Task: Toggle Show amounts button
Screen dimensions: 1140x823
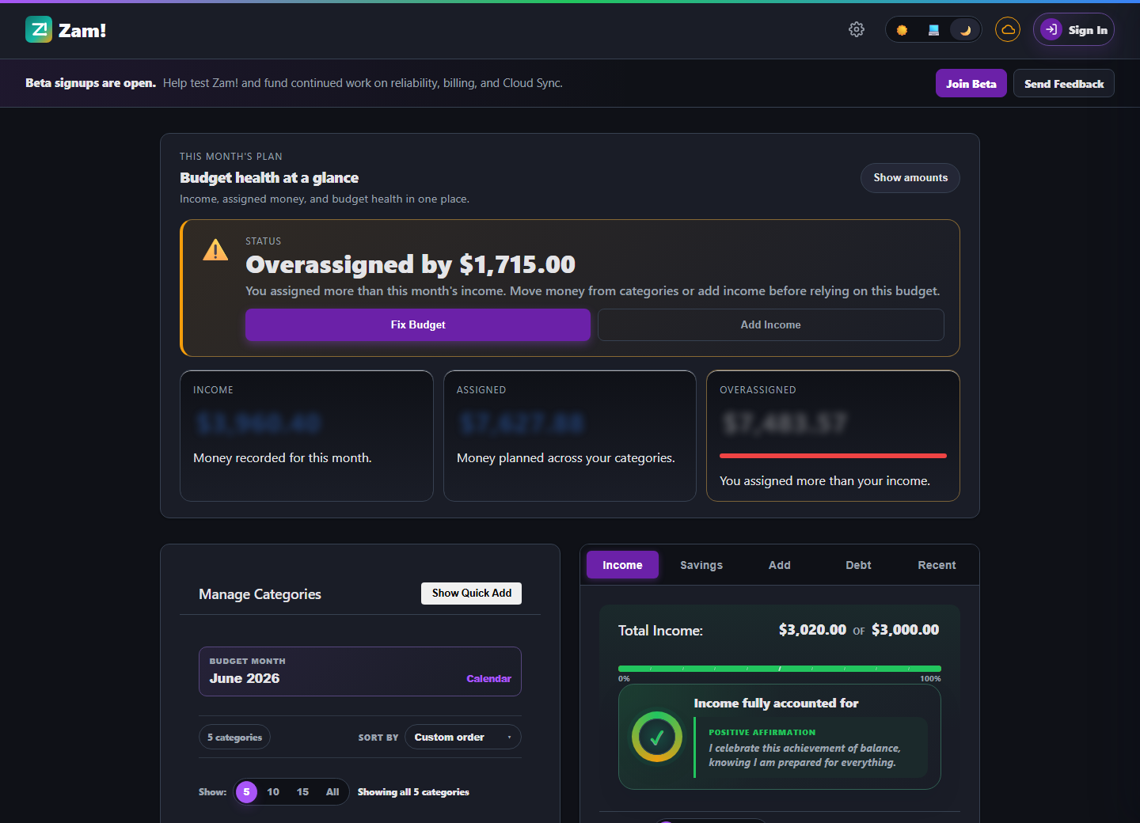Action: click(x=910, y=177)
